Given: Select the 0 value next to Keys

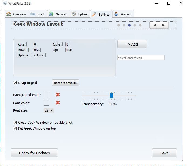Looking at the screenshot, I should (x=35, y=44).
